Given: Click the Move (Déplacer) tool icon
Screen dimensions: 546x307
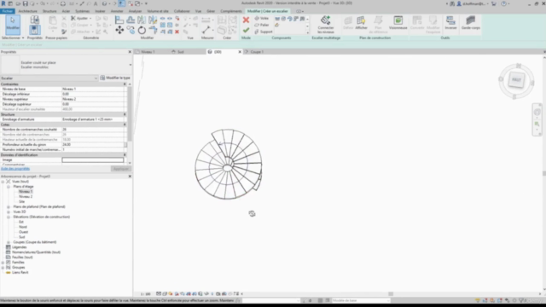Looking at the screenshot, I should click(x=119, y=31).
